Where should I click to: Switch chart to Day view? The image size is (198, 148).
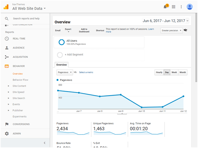pyautogui.click(x=167, y=72)
